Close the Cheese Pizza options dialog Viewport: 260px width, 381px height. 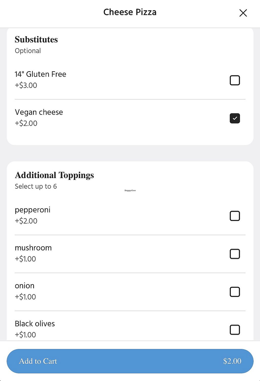pos(243,13)
